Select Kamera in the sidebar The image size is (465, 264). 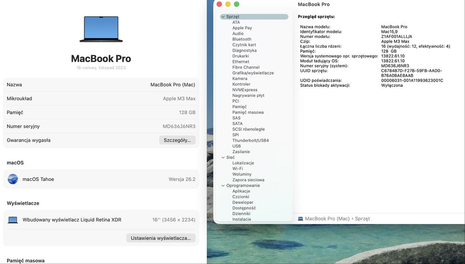(x=239, y=78)
